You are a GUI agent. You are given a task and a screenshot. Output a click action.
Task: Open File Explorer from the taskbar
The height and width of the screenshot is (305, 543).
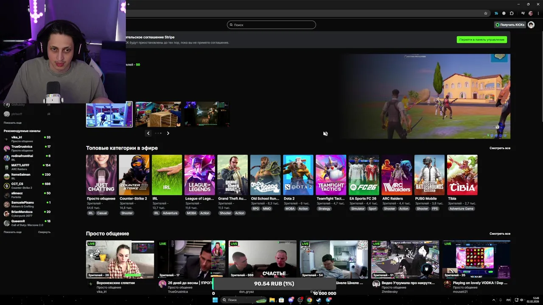(272, 300)
